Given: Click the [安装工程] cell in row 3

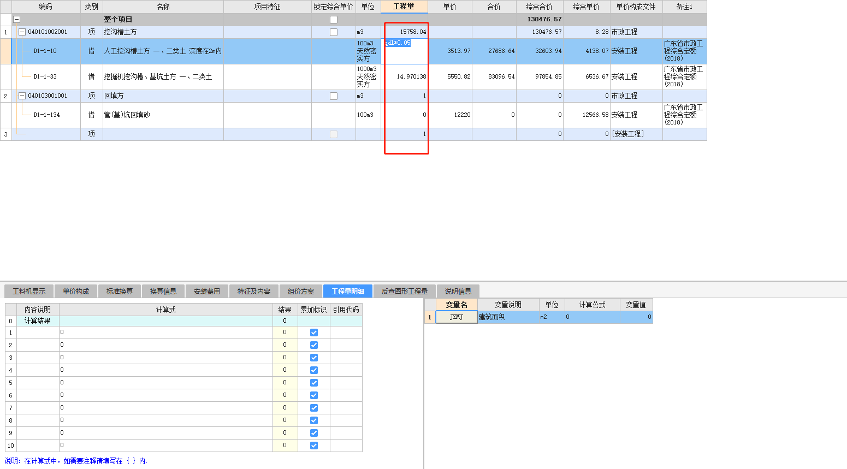Looking at the screenshot, I should click(636, 134).
